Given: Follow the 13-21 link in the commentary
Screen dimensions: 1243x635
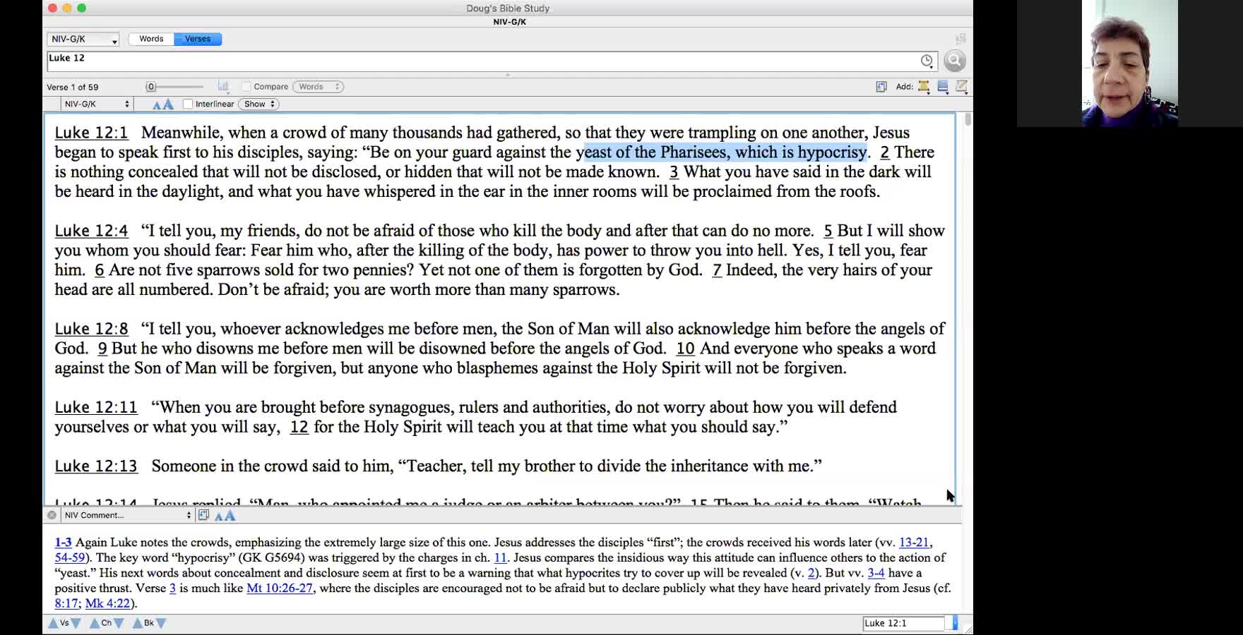Looking at the screenshot, I should coord(914,543).
